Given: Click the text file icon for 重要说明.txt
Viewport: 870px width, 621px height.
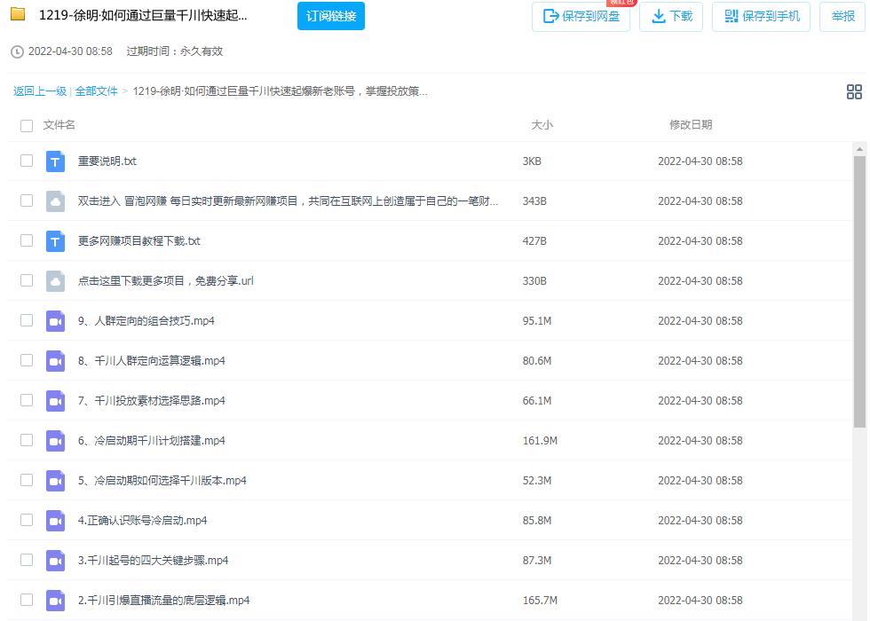Looking at the screenshot, I should [x=55, y=161].
